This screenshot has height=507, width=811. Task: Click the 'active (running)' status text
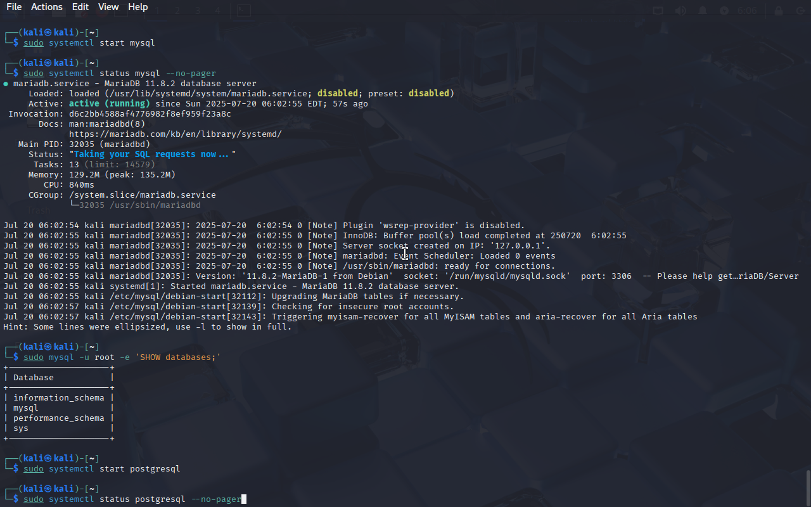pos(110,104)
